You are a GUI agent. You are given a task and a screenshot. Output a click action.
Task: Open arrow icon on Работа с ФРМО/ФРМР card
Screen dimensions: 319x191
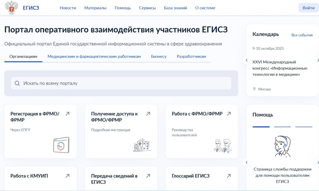coord(229,114)
